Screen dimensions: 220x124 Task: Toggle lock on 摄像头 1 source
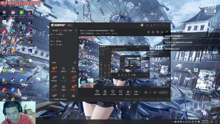(54, 34)
